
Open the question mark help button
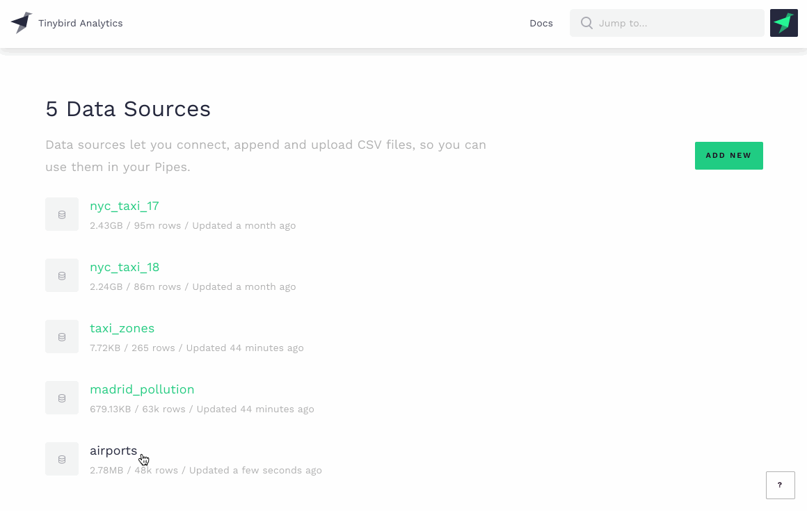click(x=780, y=485)
